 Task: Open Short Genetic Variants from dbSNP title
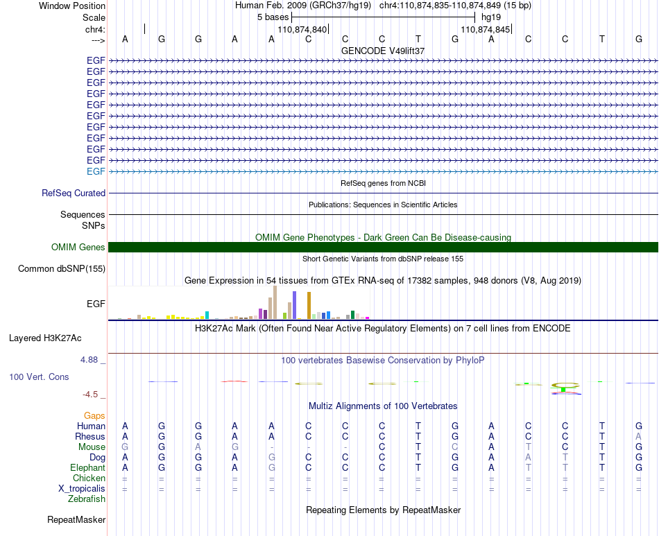click(383, 259)
